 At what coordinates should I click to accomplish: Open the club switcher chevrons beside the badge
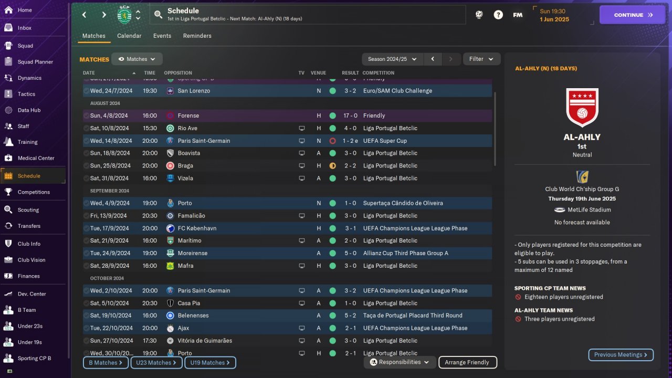tap(138, 15)
